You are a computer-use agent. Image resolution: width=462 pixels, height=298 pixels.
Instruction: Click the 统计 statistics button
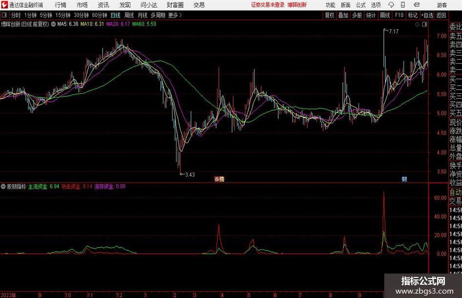tap(371, 15)
